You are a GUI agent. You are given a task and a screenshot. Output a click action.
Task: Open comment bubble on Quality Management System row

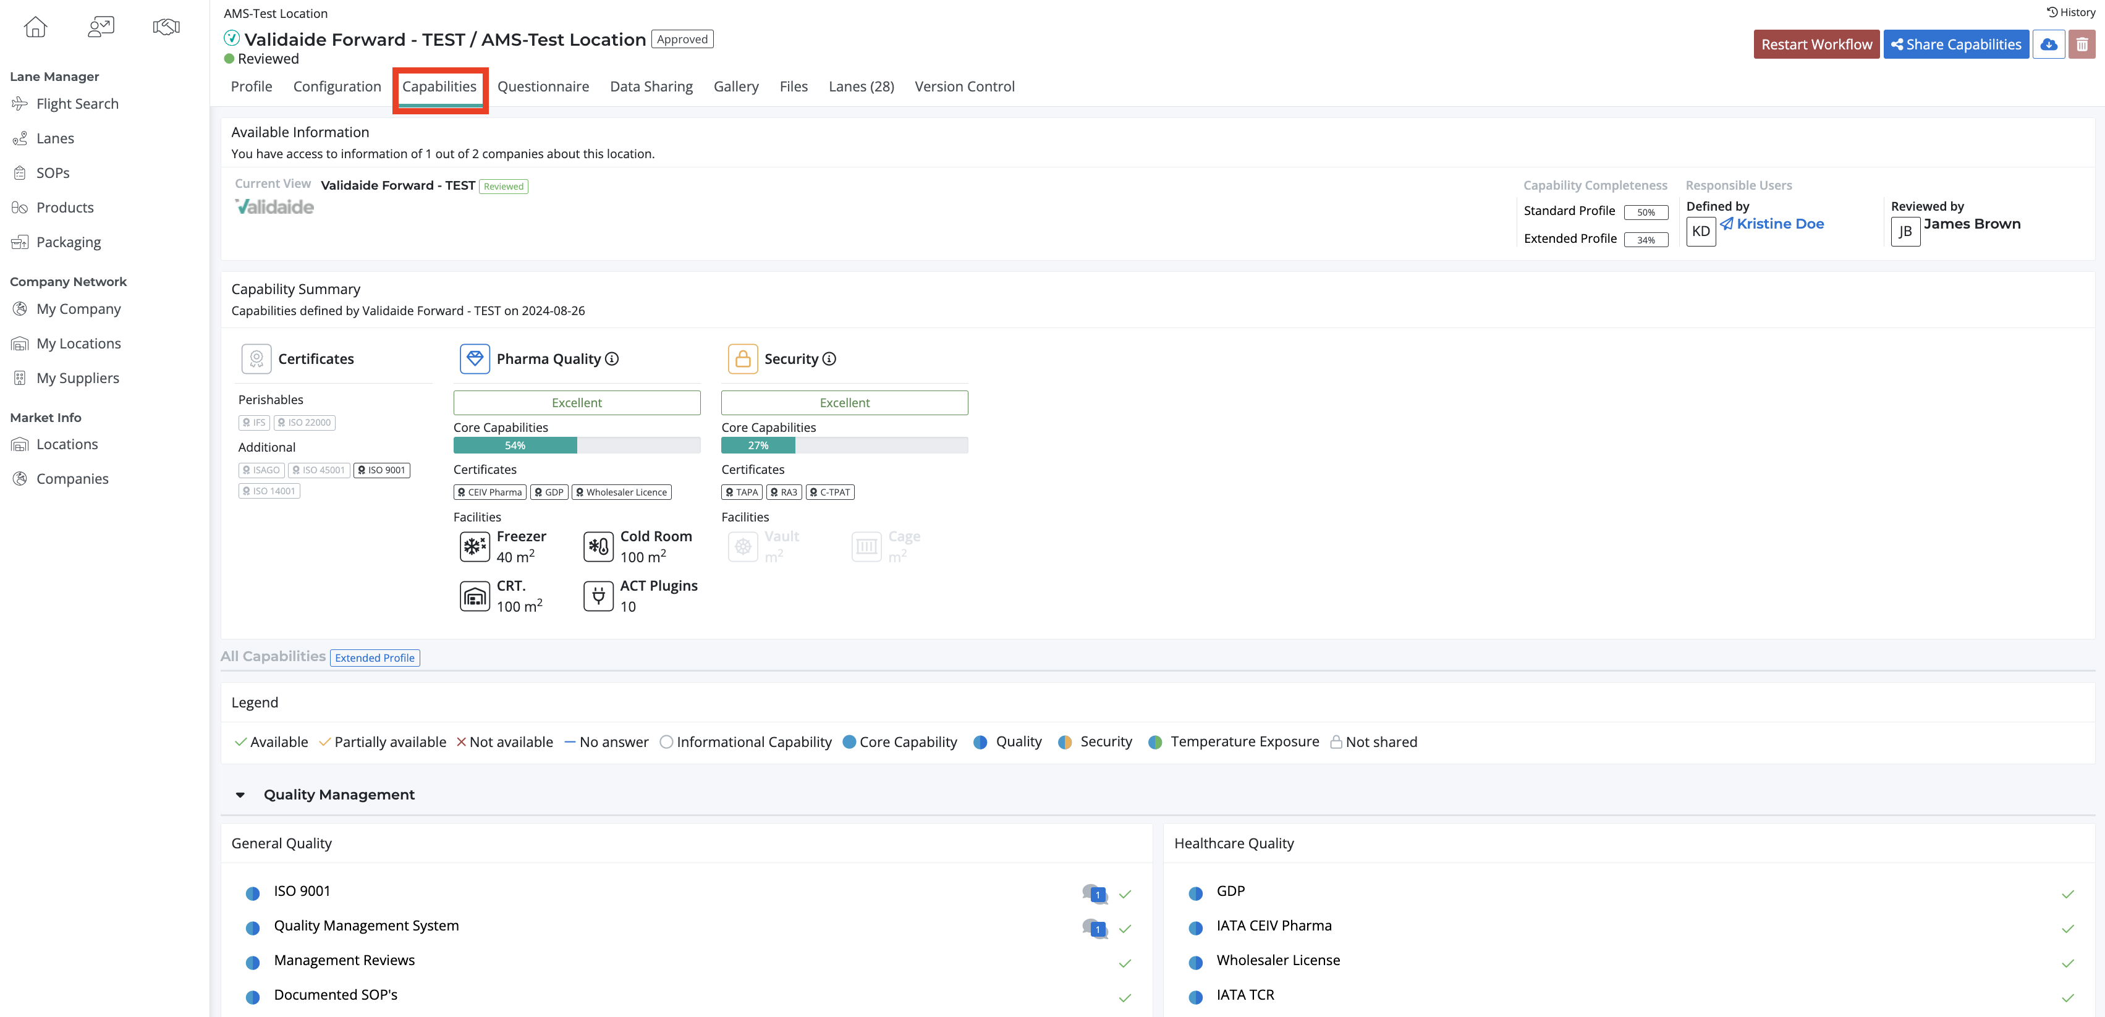point(1094,928)
